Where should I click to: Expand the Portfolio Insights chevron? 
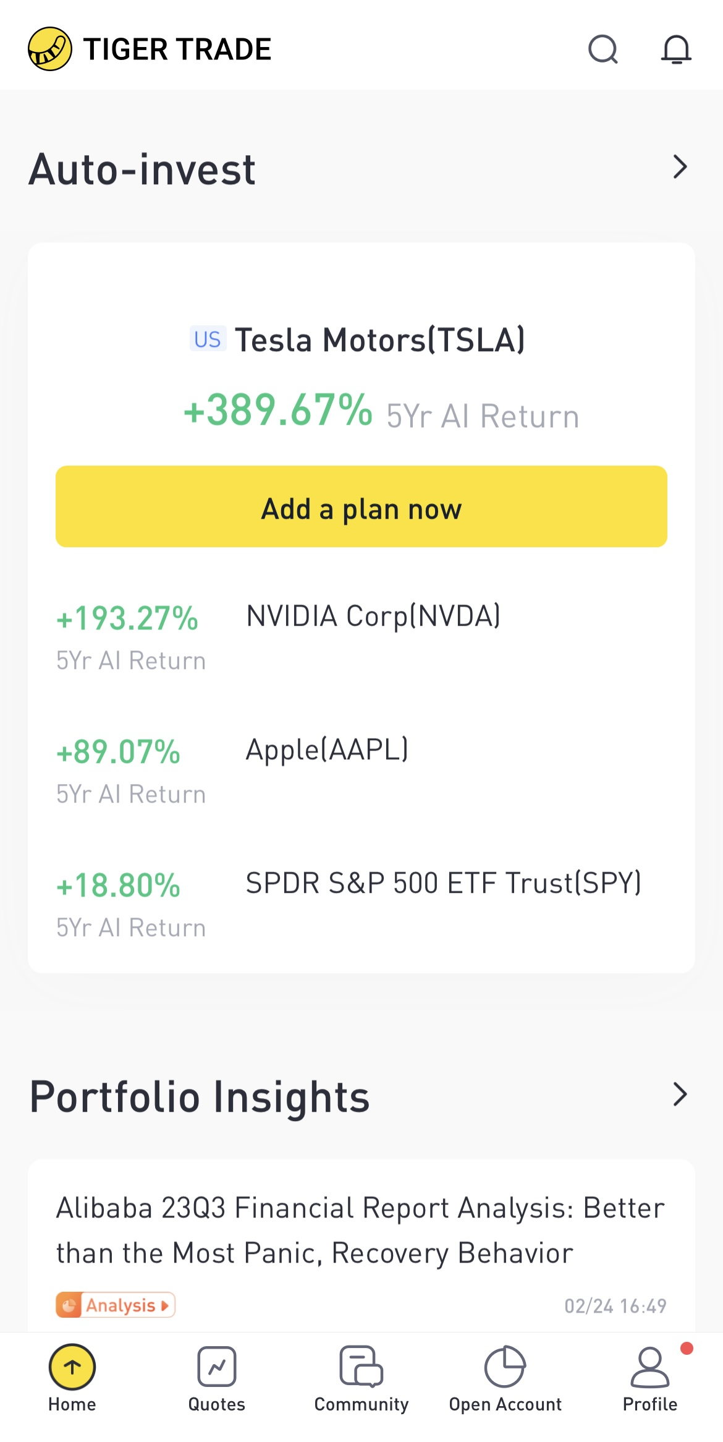point(680,1094)
